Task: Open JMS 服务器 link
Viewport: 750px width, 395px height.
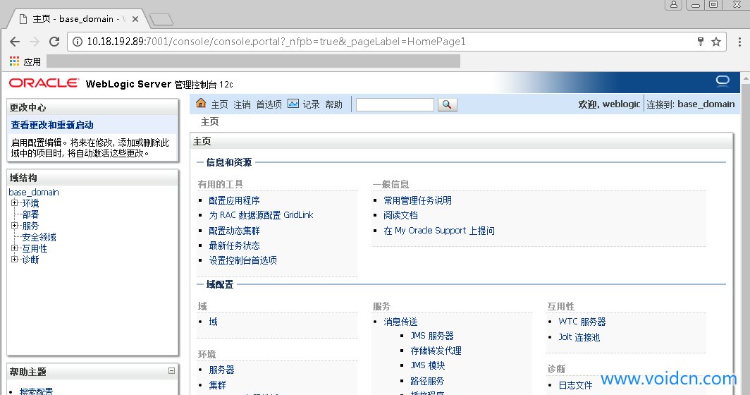Action: [x=432, y=336]
